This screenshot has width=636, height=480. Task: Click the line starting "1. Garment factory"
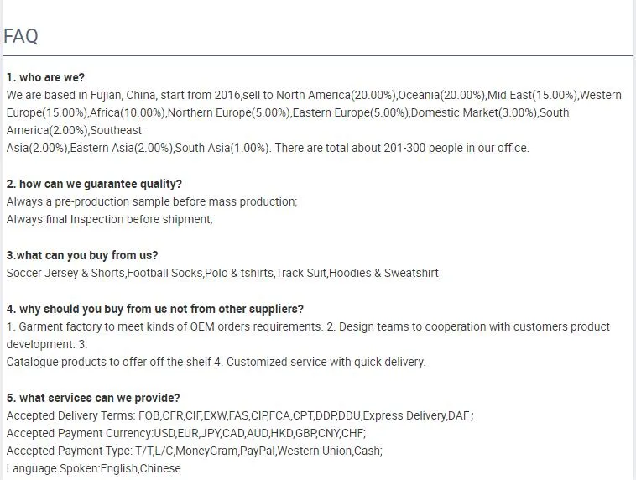tap(308, 326)
